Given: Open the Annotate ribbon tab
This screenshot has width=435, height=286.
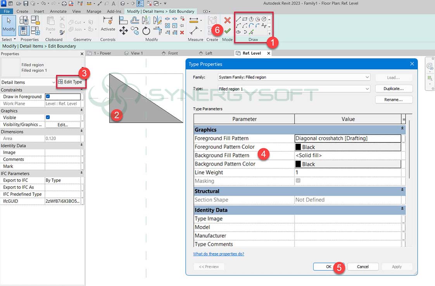Looking at the screenshot, I should pos(58,12).
